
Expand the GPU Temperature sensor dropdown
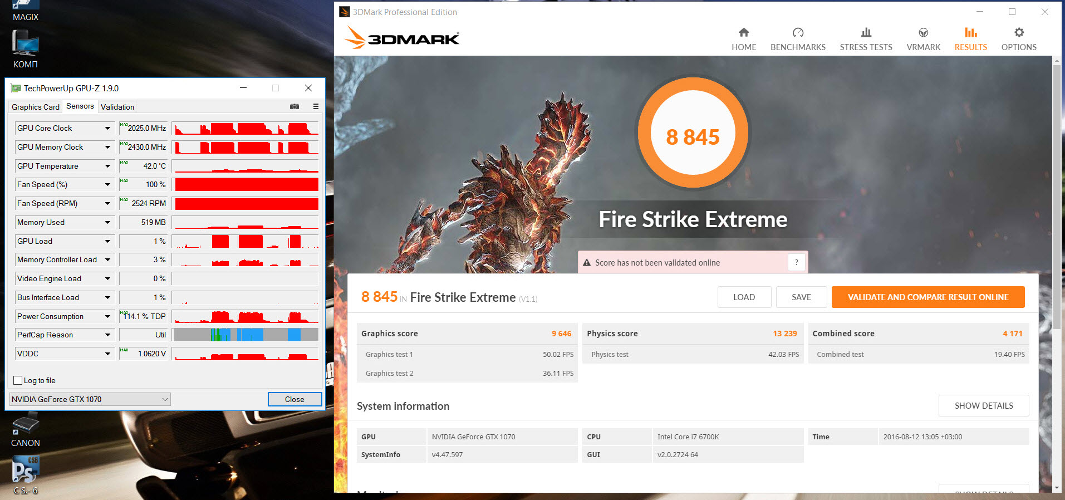[x=107, y=166]
